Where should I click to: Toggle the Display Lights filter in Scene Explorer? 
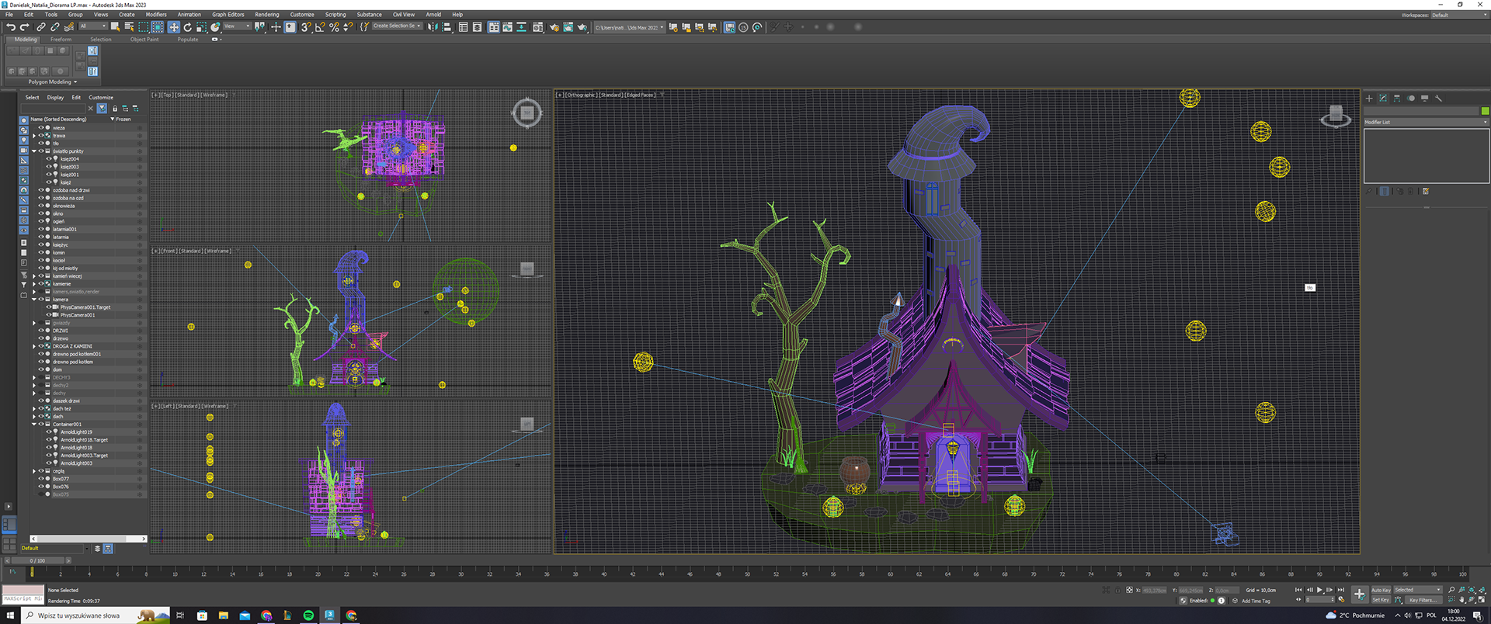coord(23,140)
